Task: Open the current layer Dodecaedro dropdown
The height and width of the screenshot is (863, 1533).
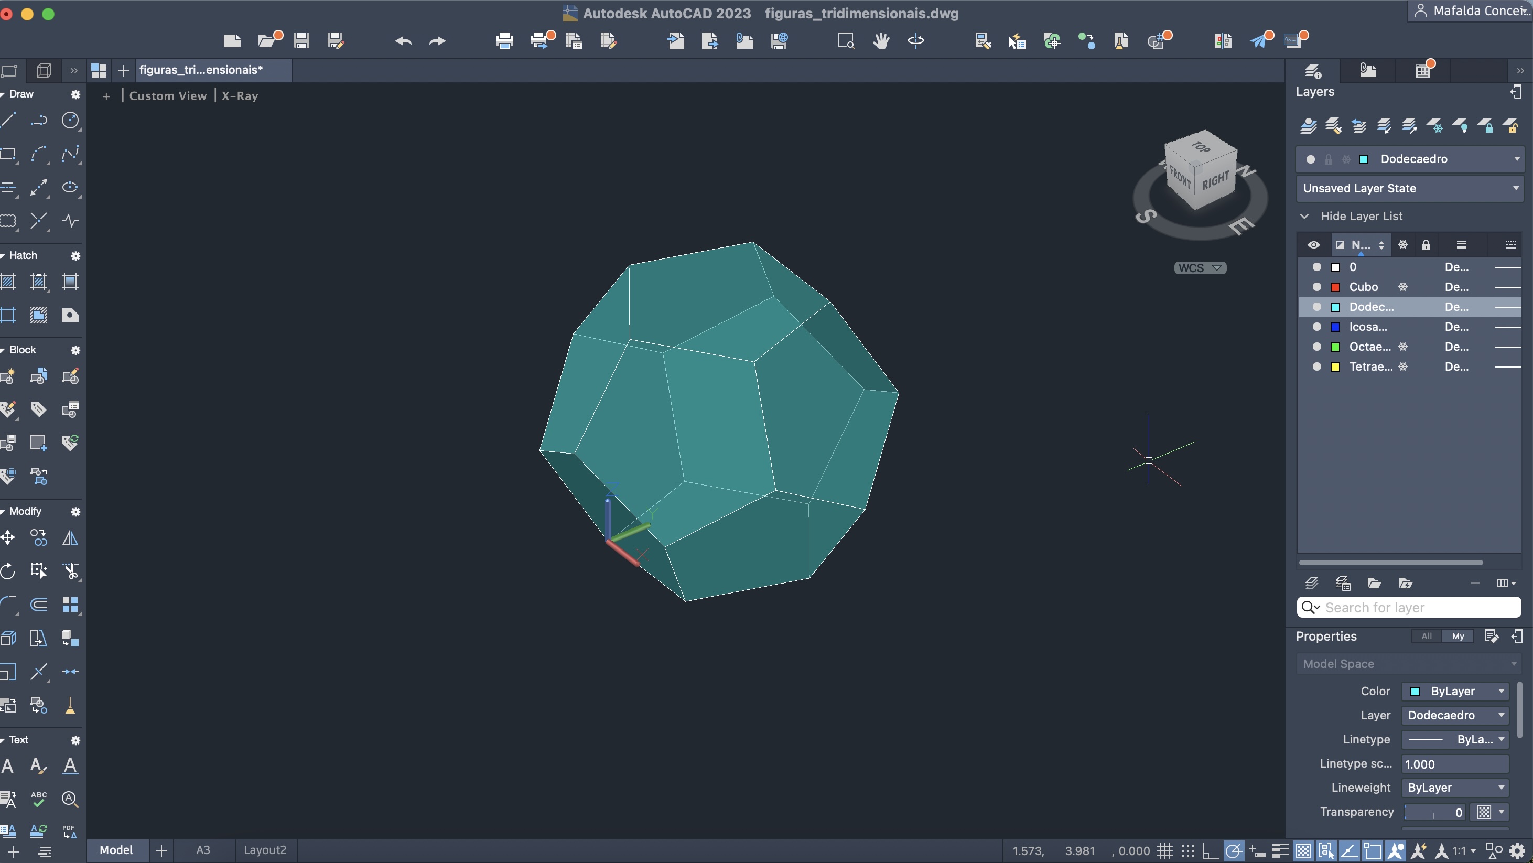Action: pyautogui.click(x=1516, y=159)
